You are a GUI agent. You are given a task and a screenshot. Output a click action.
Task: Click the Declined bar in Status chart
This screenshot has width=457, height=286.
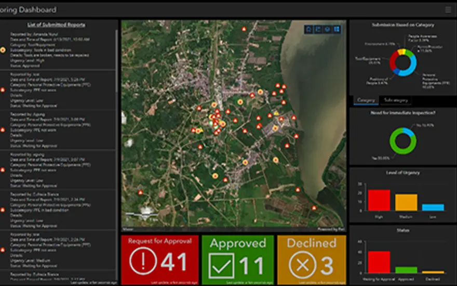433,272
